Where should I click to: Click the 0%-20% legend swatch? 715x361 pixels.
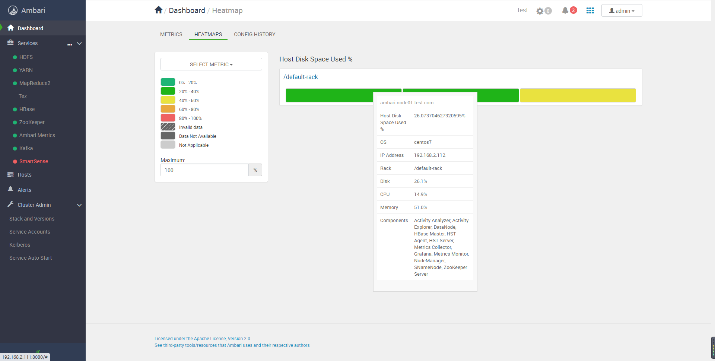[168, 82]
